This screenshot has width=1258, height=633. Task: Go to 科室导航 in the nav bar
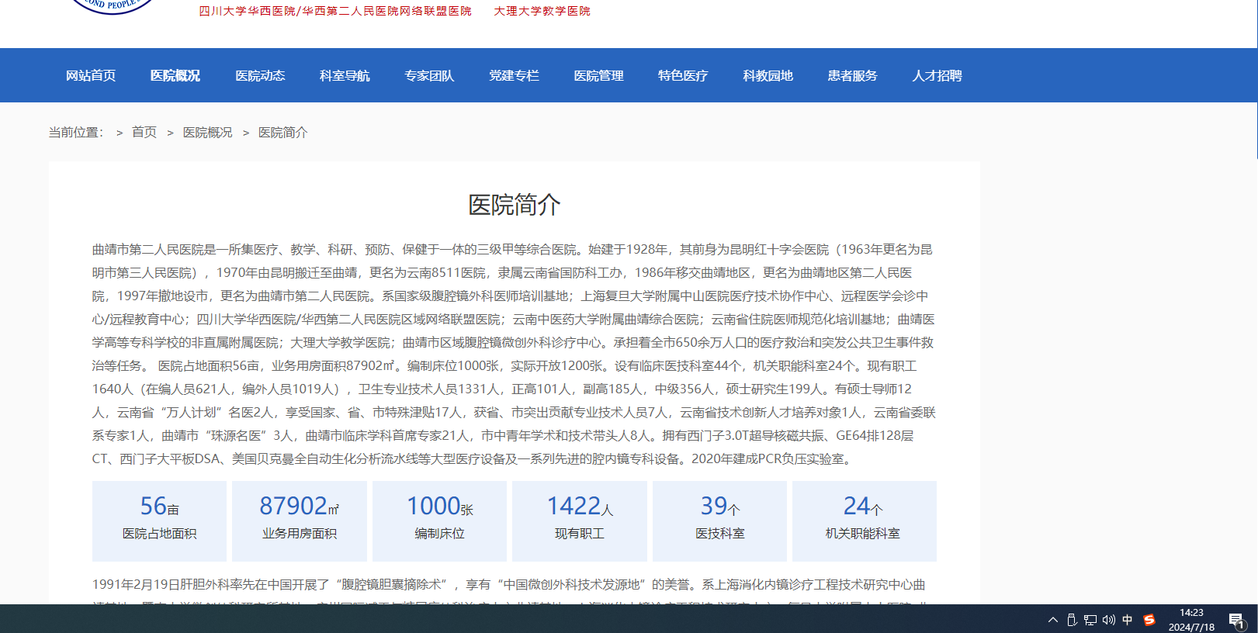pos(345,76)
